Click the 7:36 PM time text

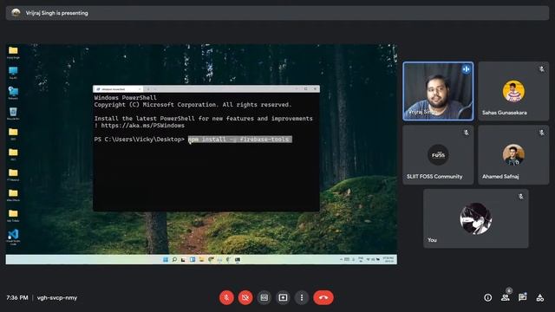[x=17, y=297]
